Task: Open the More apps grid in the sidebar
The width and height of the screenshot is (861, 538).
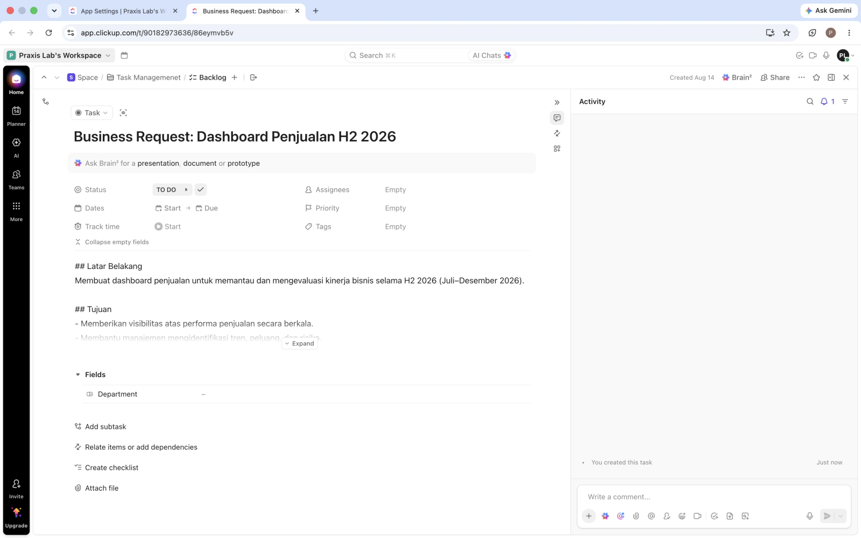Action: 16,210
